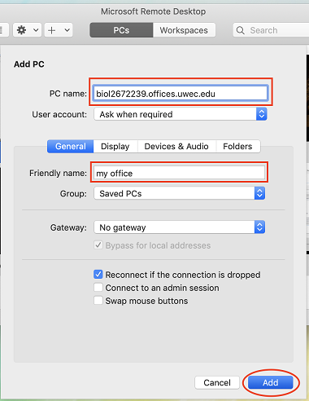
Task: Click the Cancel button
Action: [217, 382]
